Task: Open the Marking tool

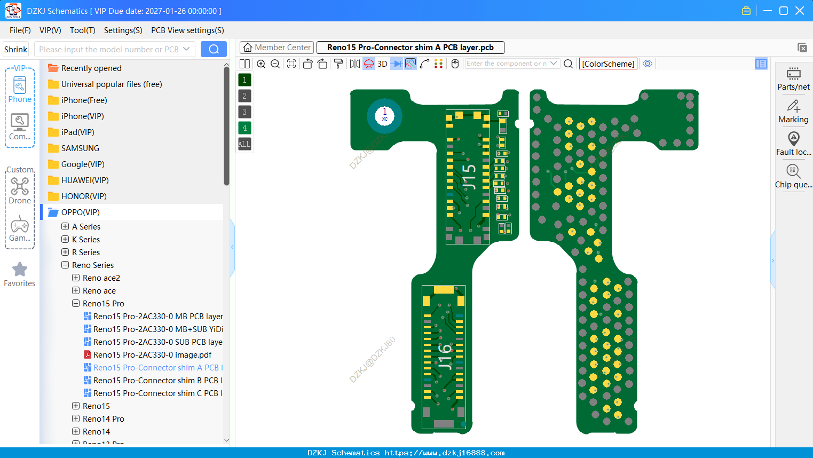Action: click(793, 112)
